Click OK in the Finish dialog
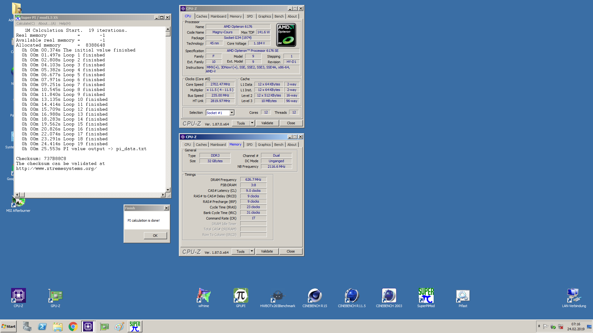The width and height of the screenshot is (593, 333). (x=155, y=236)
